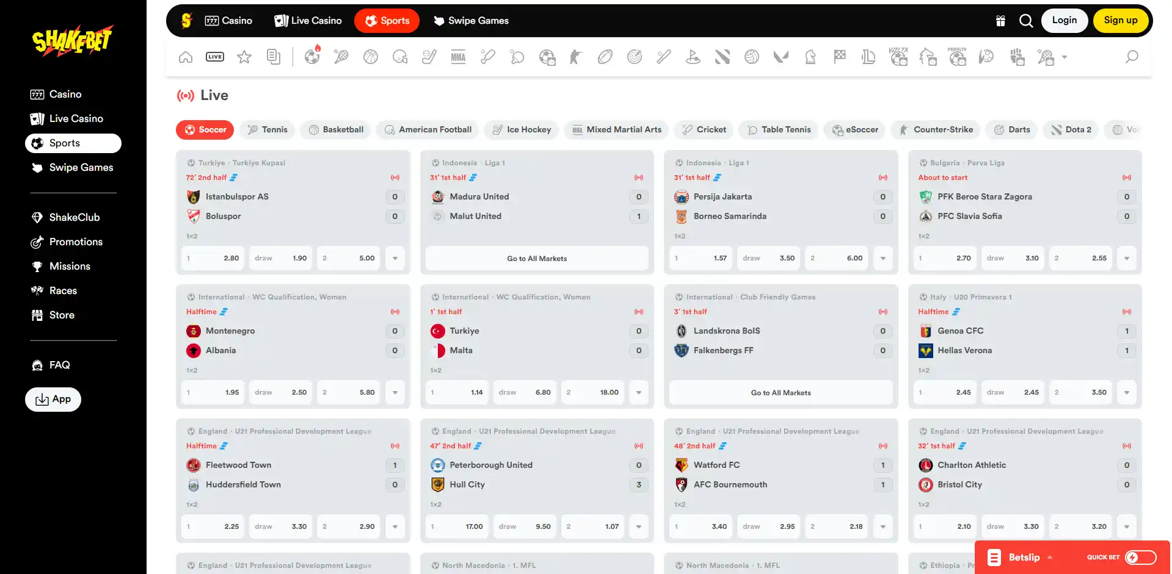Bet on draw 1.90 for Istanbulspor match

281,258
